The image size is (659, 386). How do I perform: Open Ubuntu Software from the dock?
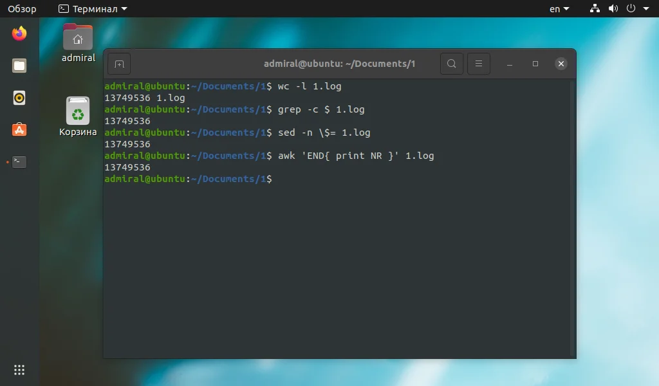[x=19, y=130]
